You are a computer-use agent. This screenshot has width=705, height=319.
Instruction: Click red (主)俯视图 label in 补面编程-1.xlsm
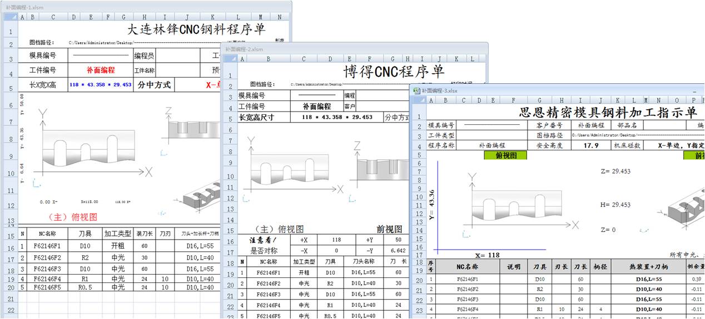[x=73, y=217]
